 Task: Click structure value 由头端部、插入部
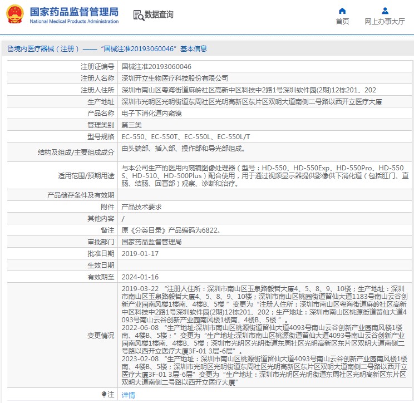(184, 149)
